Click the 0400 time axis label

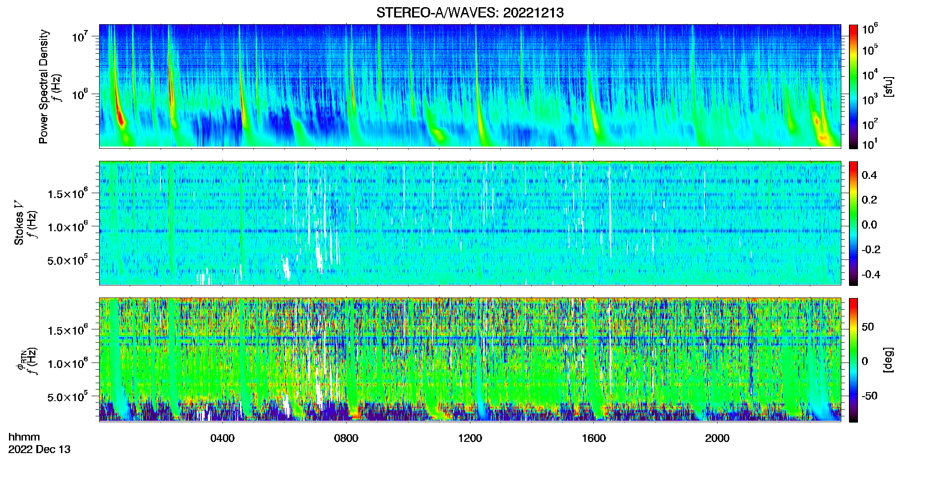[222, 438]
